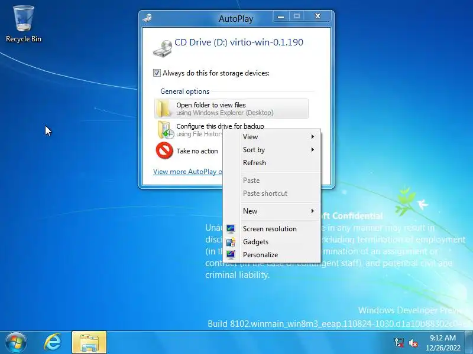The height and width of the screenshot is (354, 473).
Task: Select Paste in the context menu
Action: coord(271,181)
